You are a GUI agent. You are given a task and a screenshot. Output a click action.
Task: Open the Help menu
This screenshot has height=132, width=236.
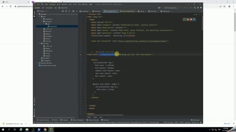point(90,4)
